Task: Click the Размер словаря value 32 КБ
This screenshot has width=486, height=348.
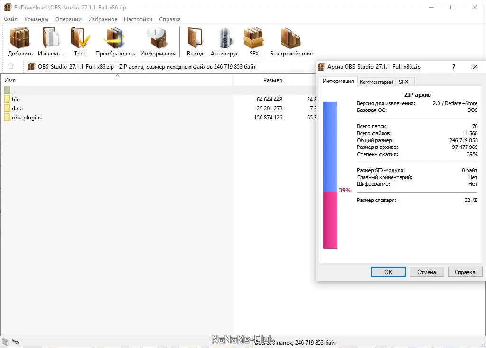Action: coord(471,200)
